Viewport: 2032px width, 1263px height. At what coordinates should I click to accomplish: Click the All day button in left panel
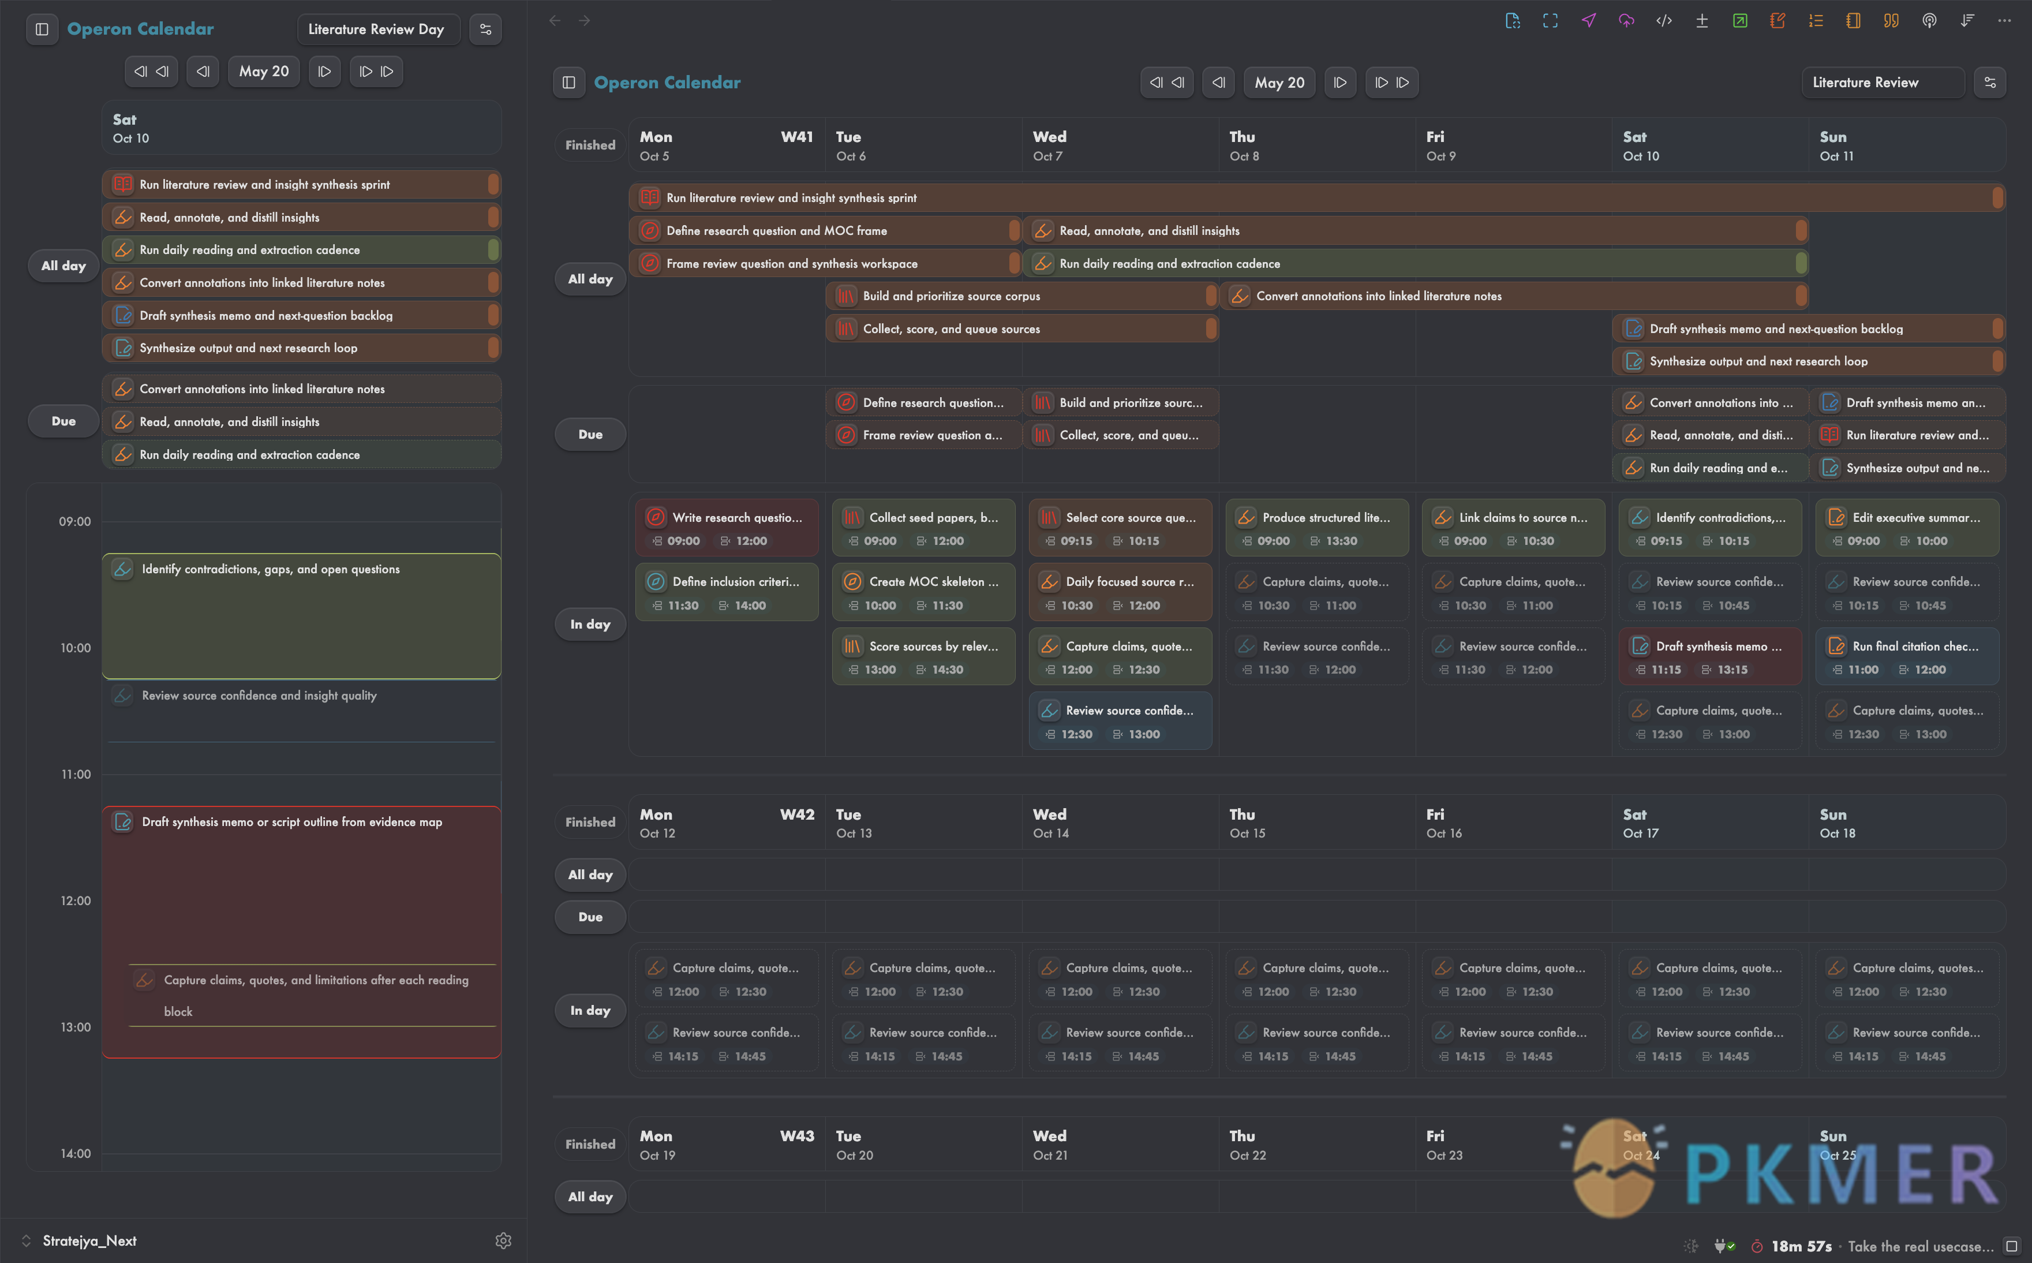[63, 266]
